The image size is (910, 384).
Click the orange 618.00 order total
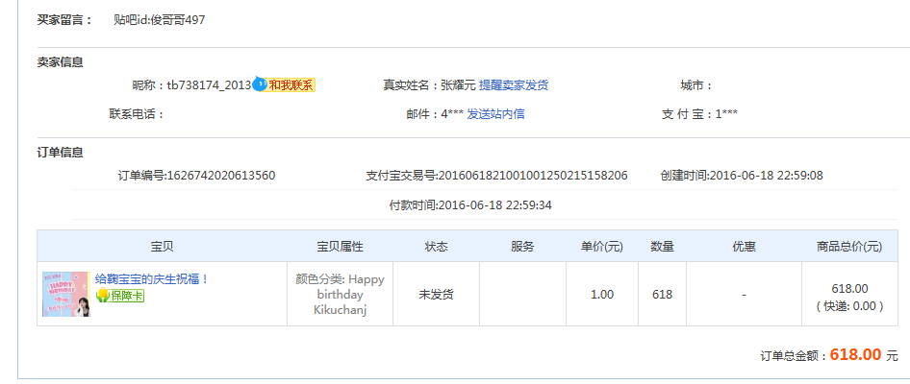click(855, 354)
